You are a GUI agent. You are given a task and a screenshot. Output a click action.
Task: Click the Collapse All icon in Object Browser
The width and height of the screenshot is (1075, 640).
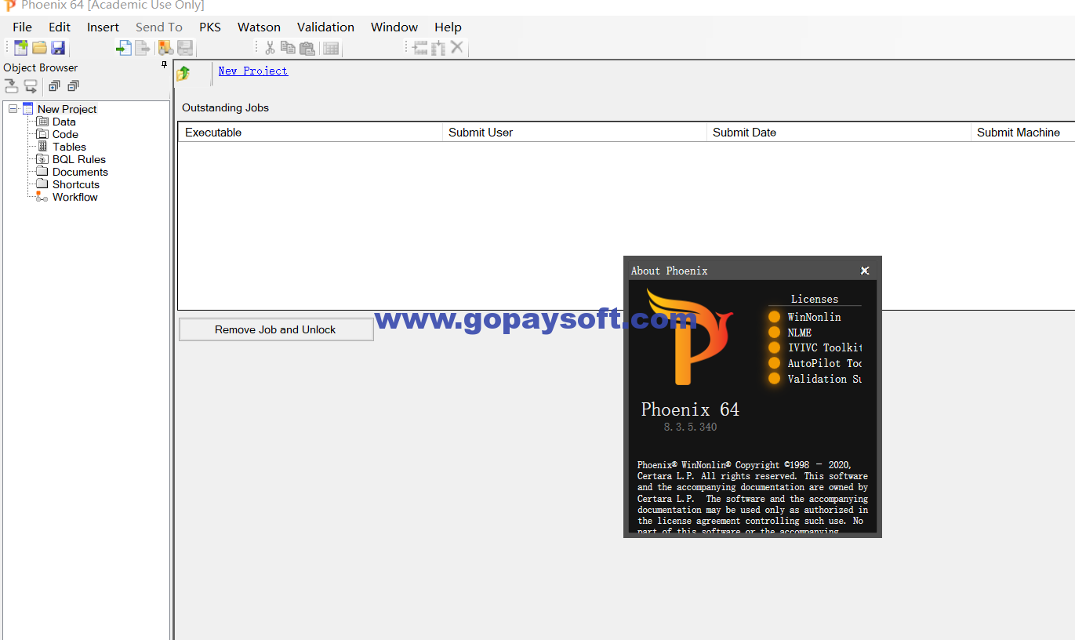coord(73,86)
